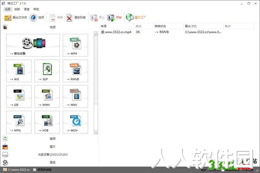Click the mp4 file icon in task row

coord(103,32)
